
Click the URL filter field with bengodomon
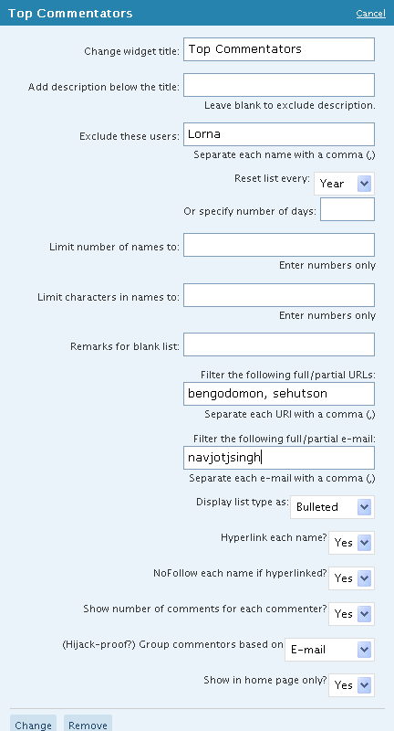279,394
